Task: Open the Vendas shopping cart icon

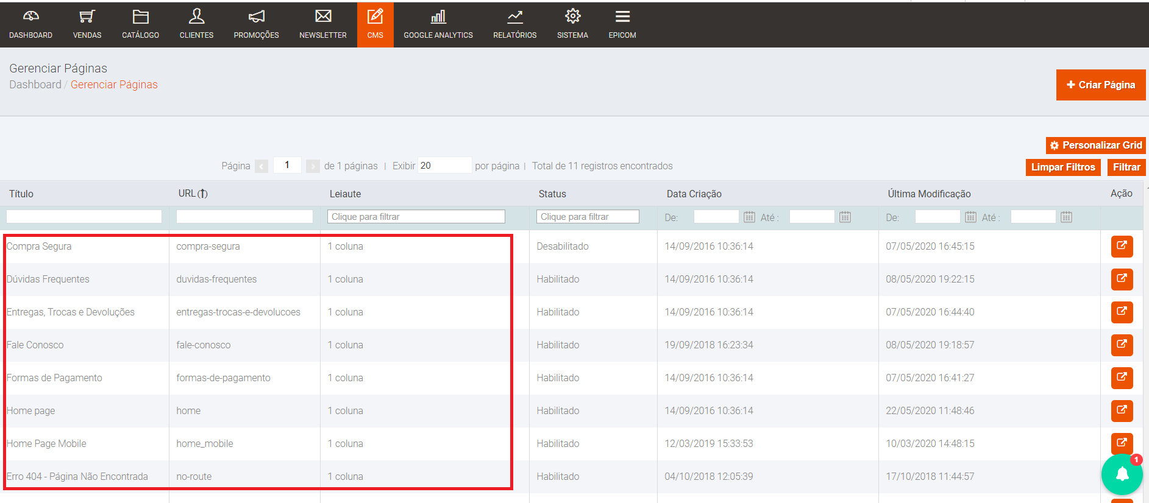Action: [87, 16]
